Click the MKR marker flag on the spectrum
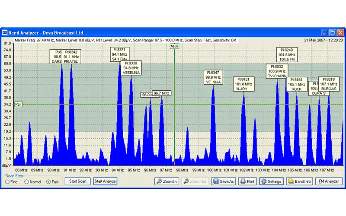Screen dimensions: 346x216 (174, 46)
